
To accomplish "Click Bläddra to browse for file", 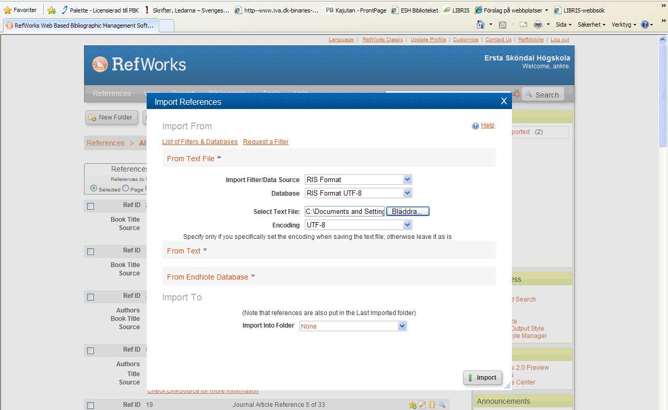I will point(408,211).
